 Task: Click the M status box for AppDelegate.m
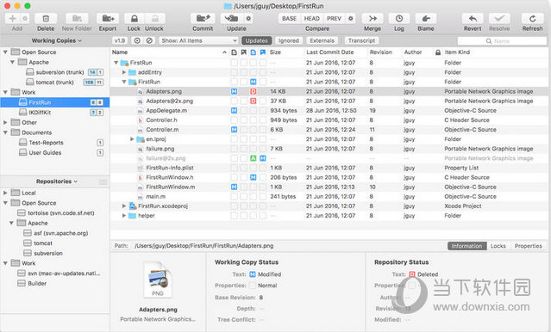tap(234, 110)
